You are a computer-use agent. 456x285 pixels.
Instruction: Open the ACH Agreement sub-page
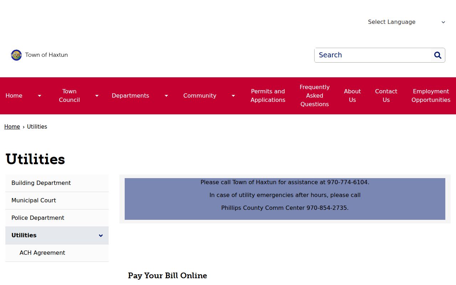(x=57, y=253)
